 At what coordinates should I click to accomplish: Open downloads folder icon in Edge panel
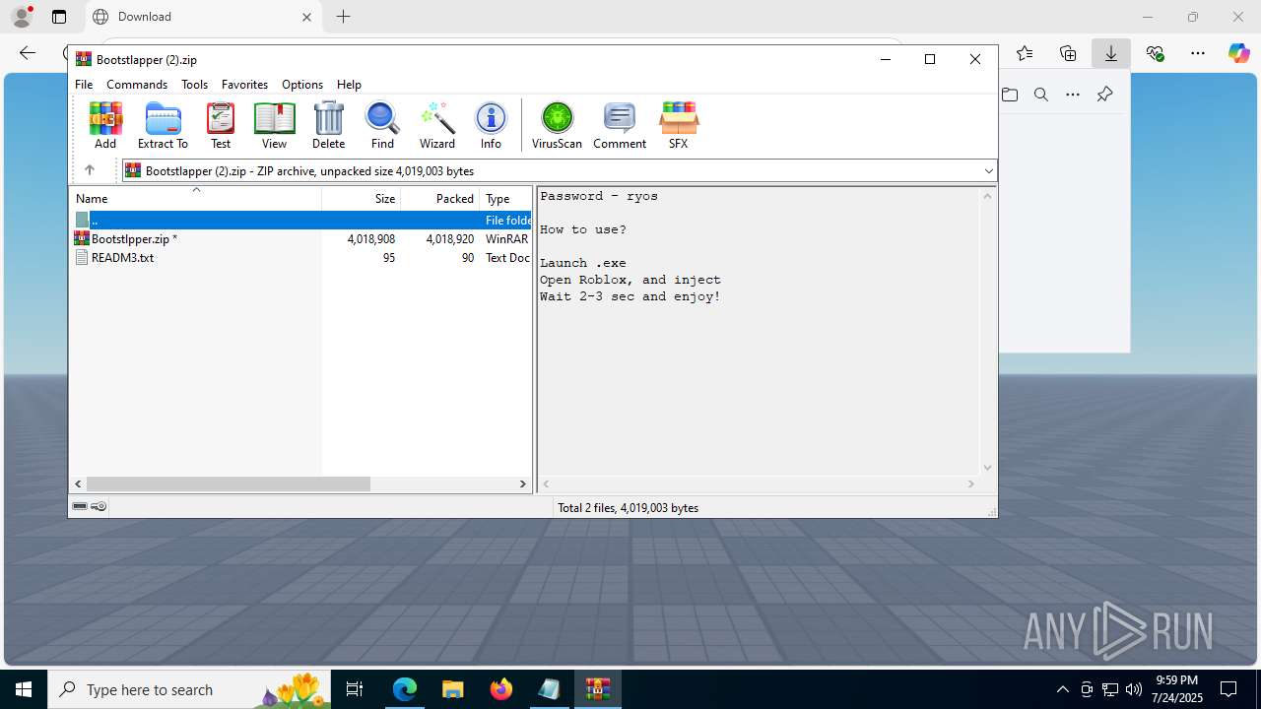coord(1010,95)
